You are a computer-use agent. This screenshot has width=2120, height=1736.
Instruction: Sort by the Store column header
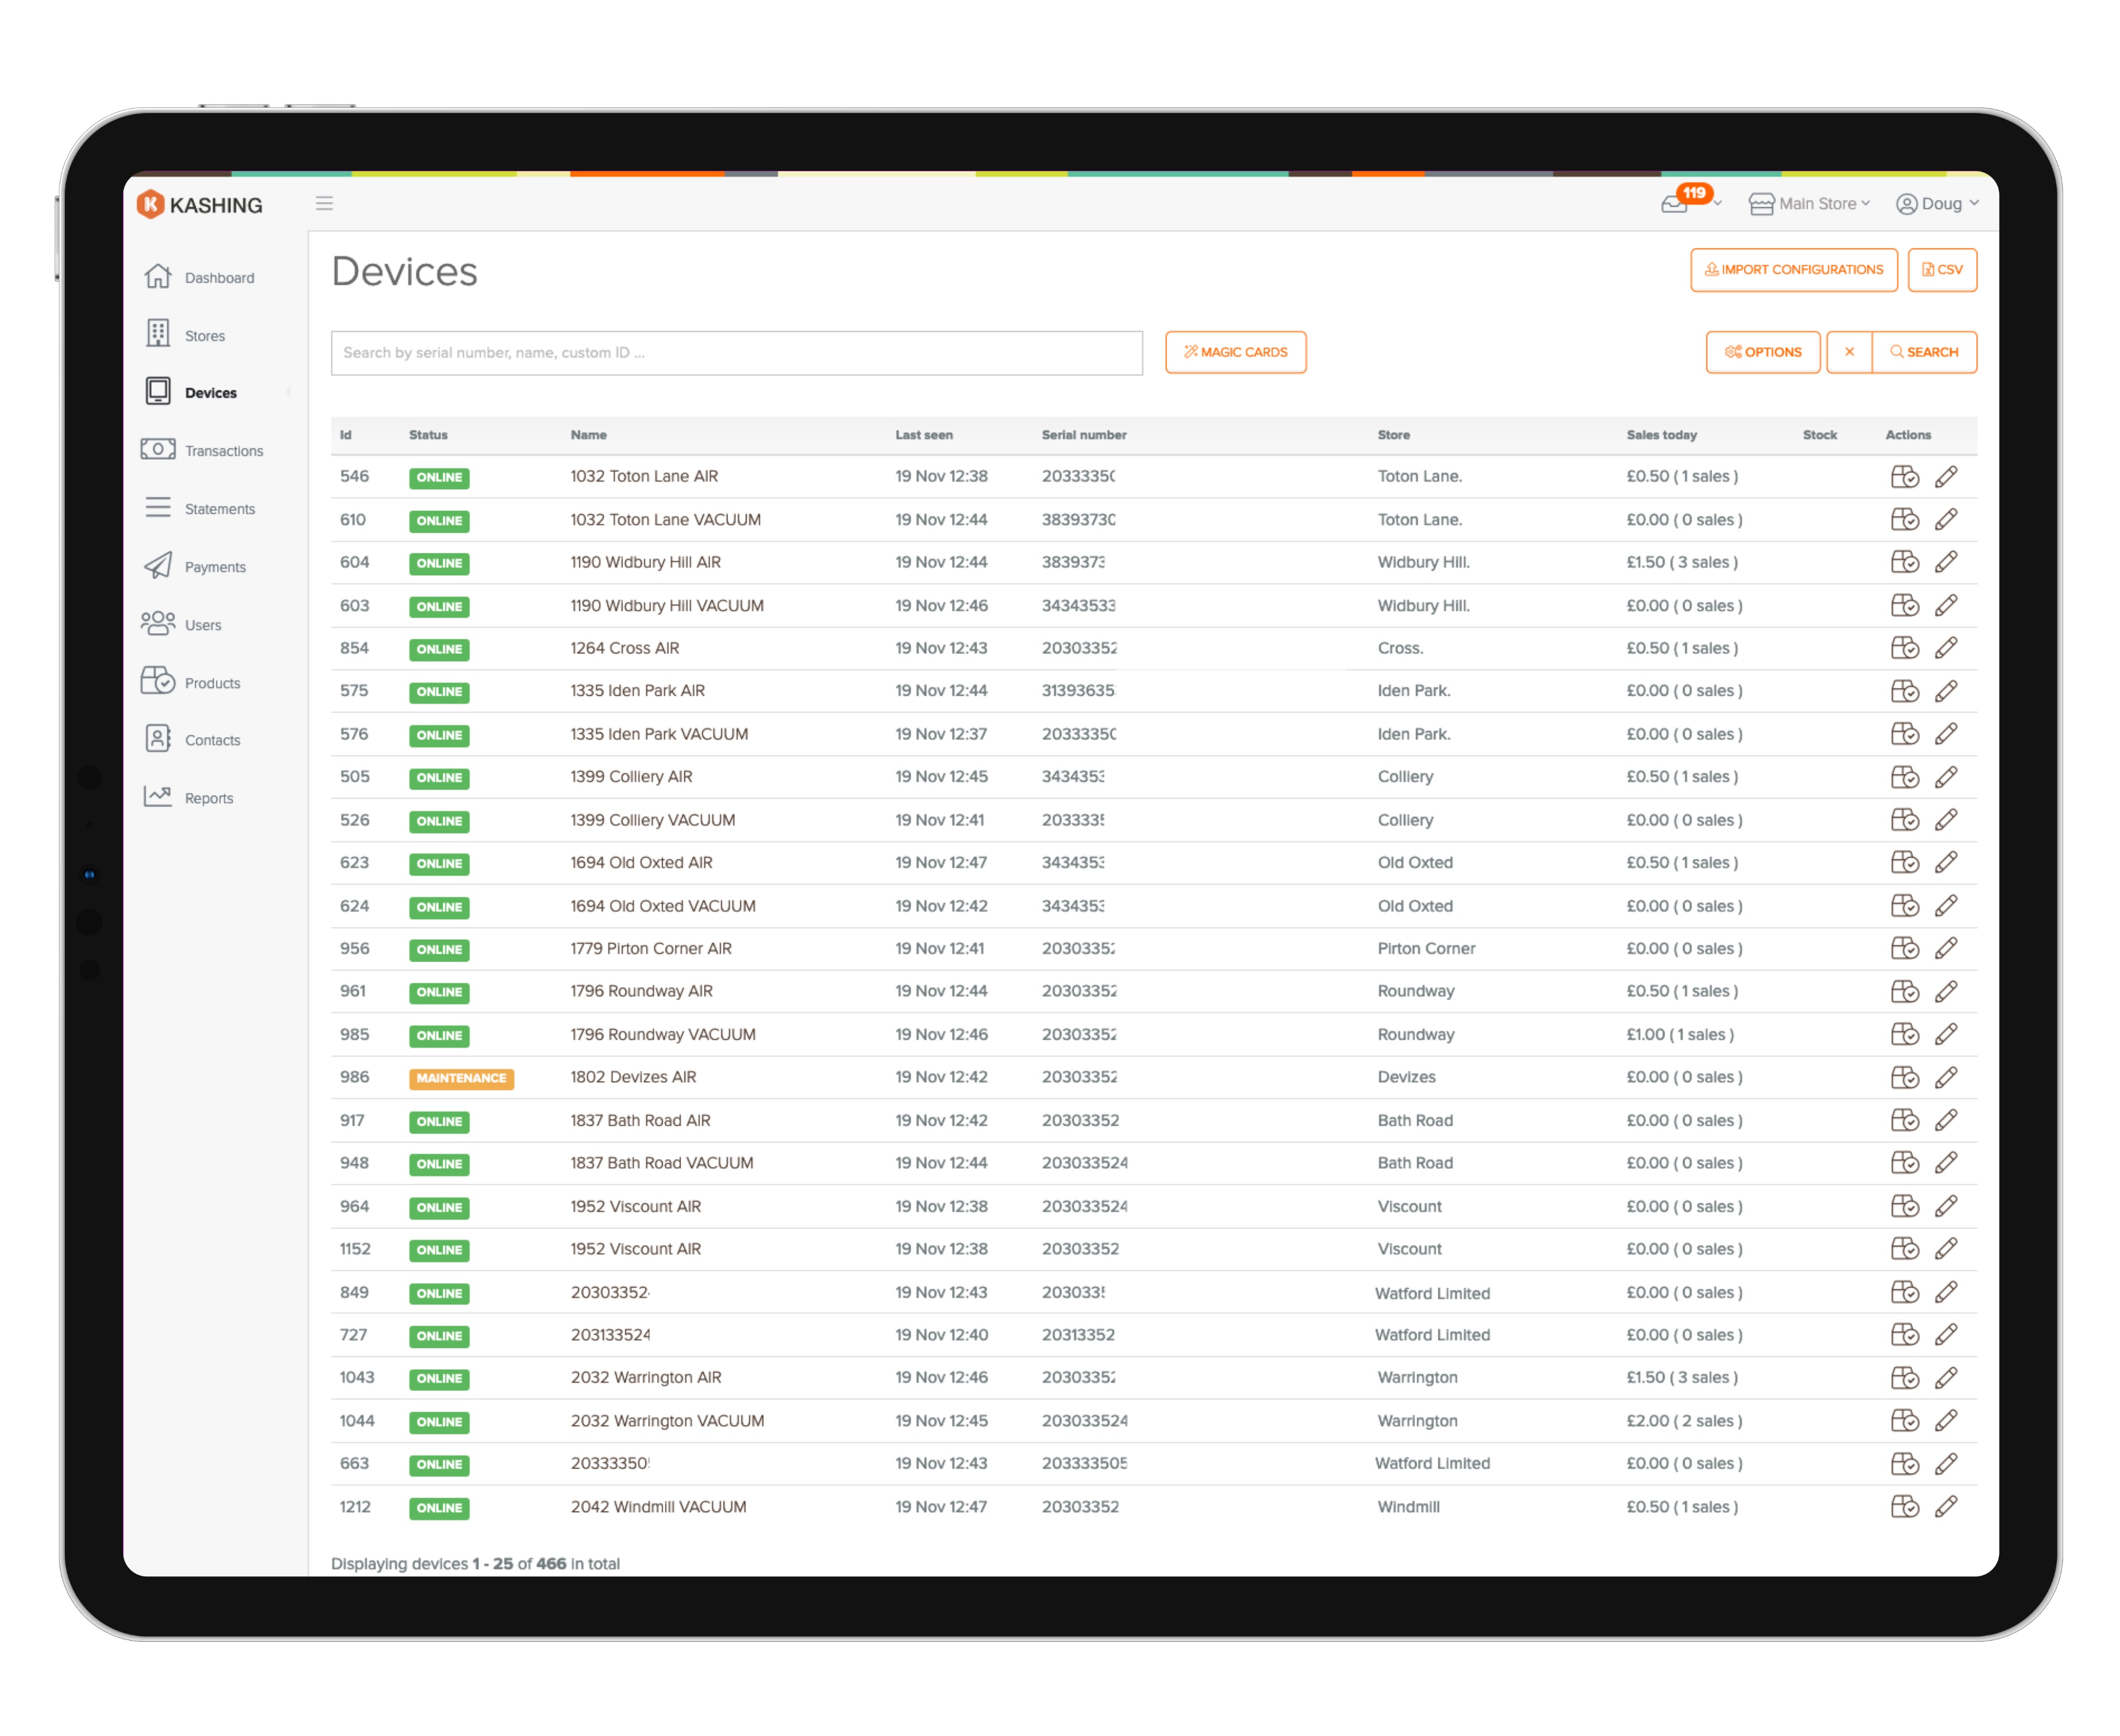point(1393,435)
